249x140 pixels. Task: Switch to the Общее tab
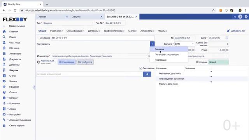pos(42,31)
